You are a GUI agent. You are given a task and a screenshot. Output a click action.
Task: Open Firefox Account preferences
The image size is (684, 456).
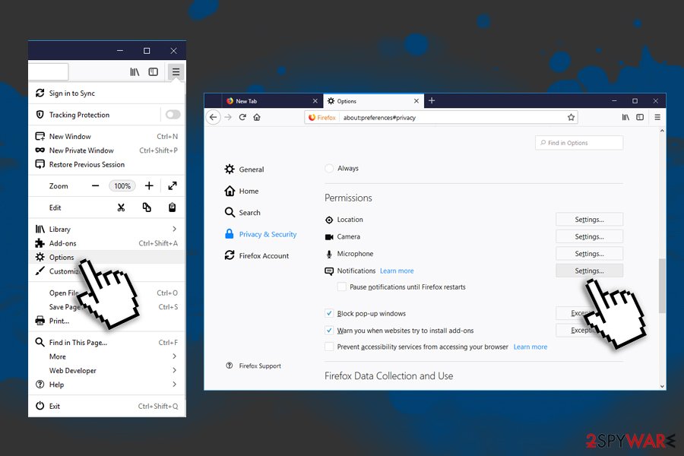coord(257,255)
